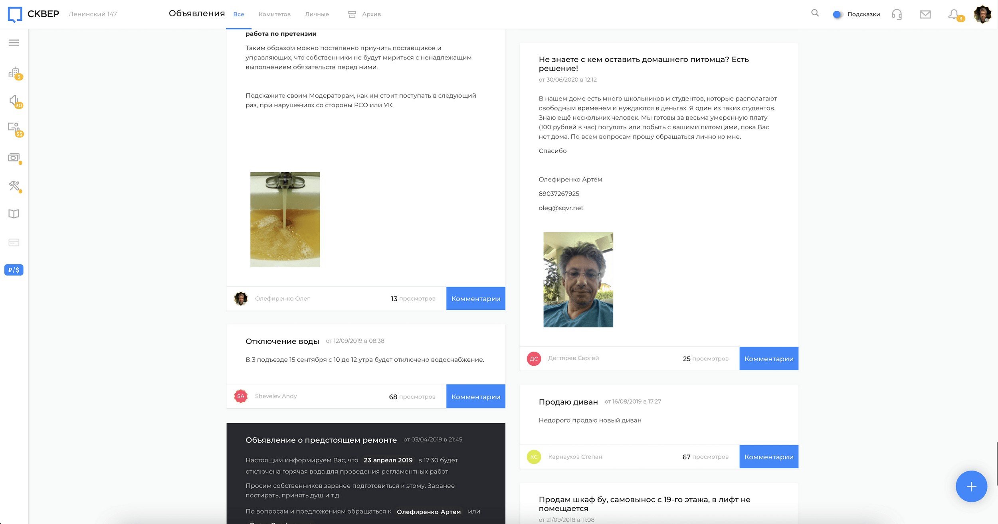Open the book icon in sidebar
Viewport: 998px width, 524px height.
tap(14, 214)
